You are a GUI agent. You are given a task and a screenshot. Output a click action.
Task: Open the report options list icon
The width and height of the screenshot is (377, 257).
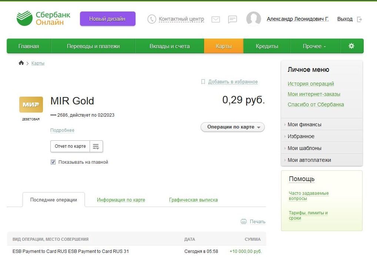point(96,146)
